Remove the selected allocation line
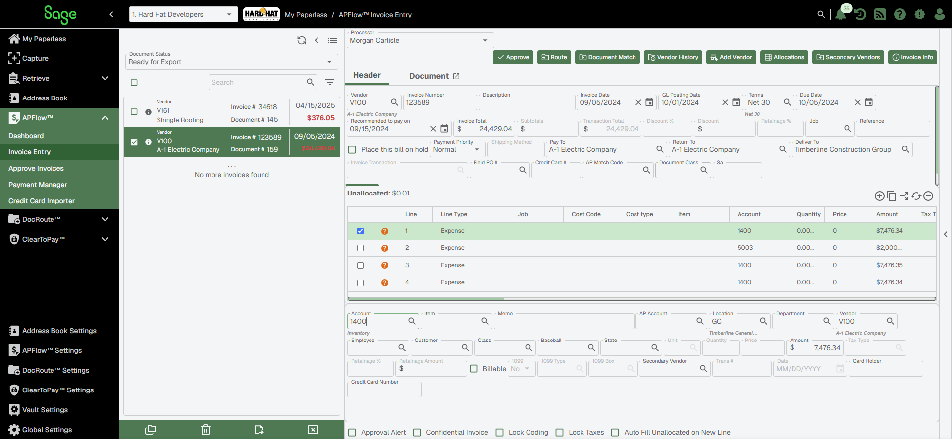This screenshot has height=439, width=952. tap(928, 196)
